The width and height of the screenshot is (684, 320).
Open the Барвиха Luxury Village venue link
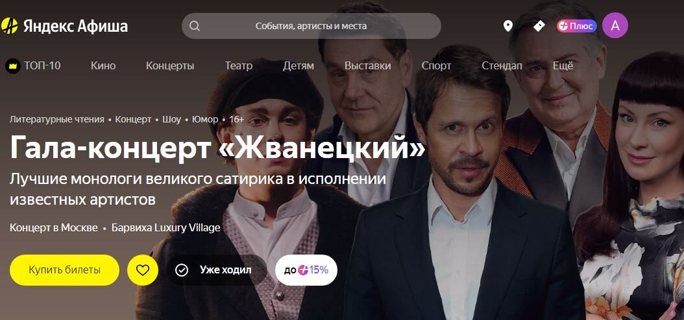pyautogui.click(x=165, y=228)
